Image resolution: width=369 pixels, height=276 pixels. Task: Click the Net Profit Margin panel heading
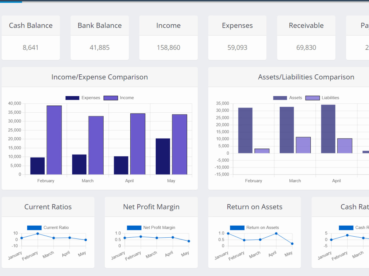[x=151, y=207]
